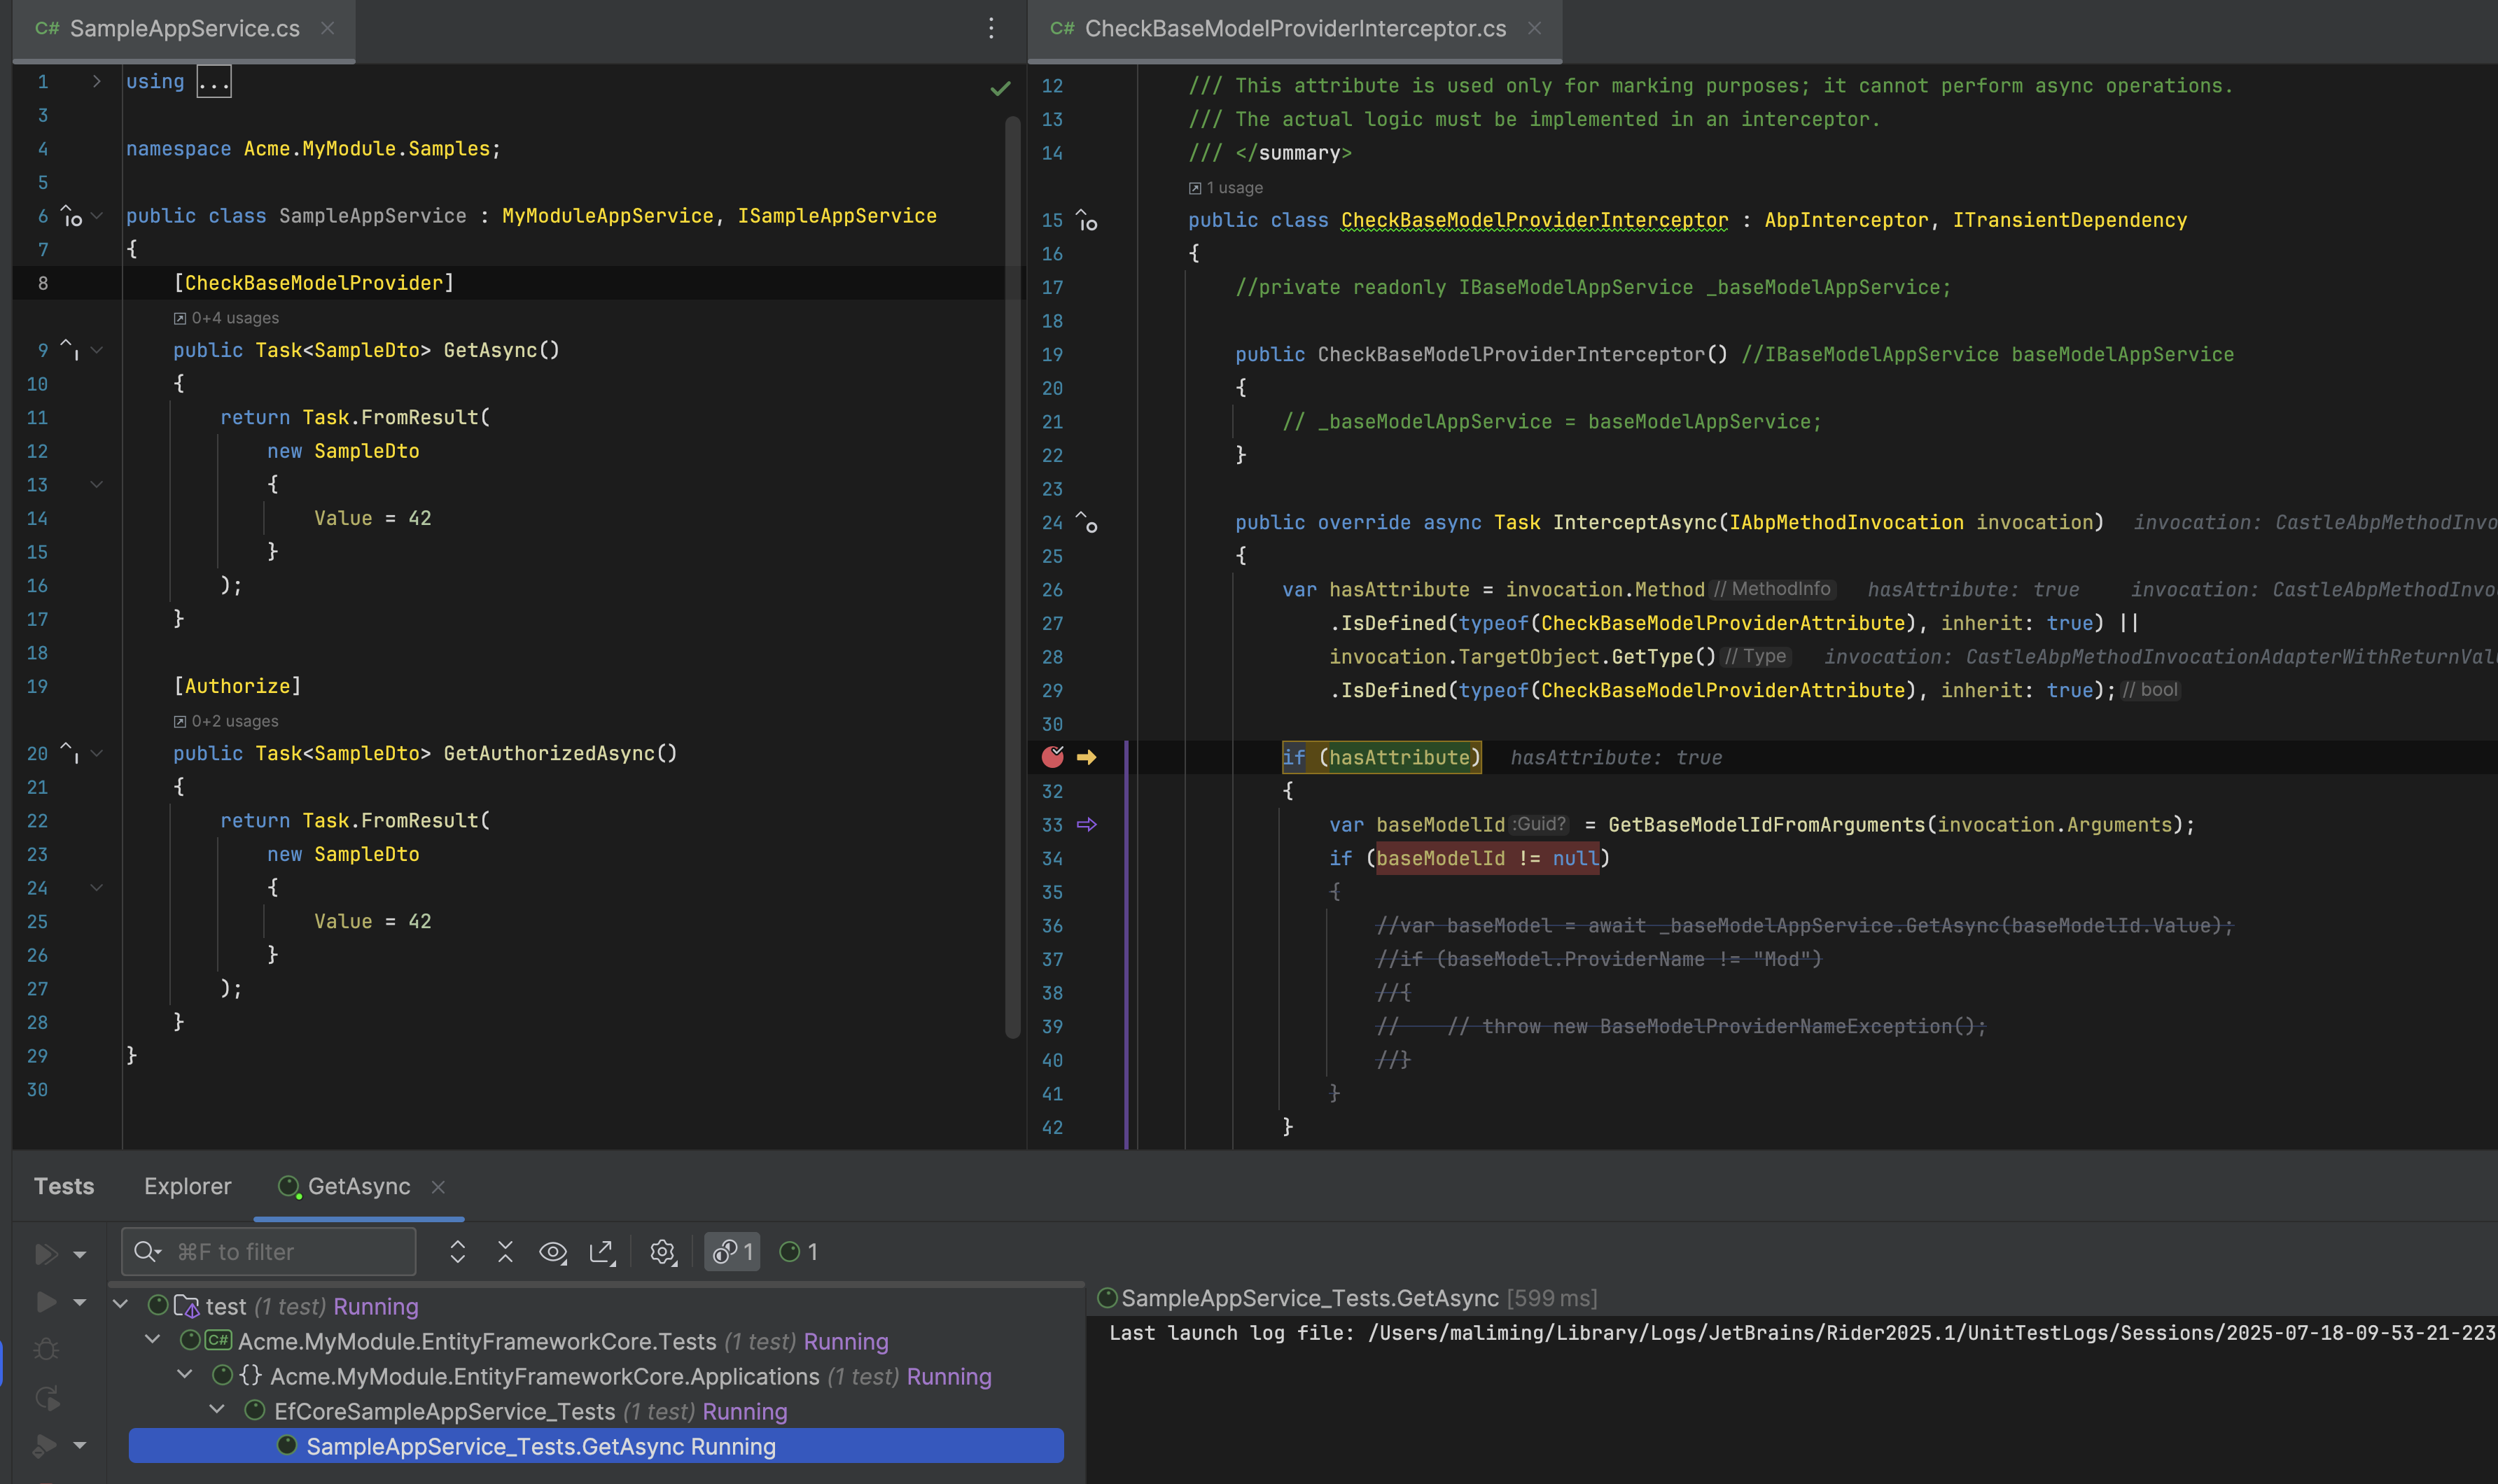
Task: Click the '1 usage' hint above CheckBaseModelProviderInterceptor
Action: (x=1233, y=188)
